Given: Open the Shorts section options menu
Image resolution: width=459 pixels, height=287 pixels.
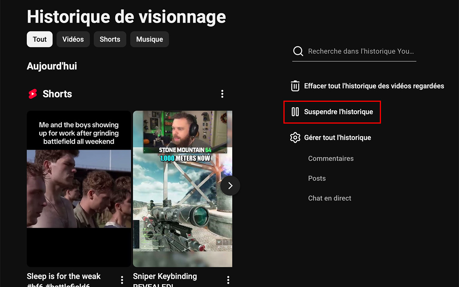Looking at the screenshot, I should [x=222, y=94].
